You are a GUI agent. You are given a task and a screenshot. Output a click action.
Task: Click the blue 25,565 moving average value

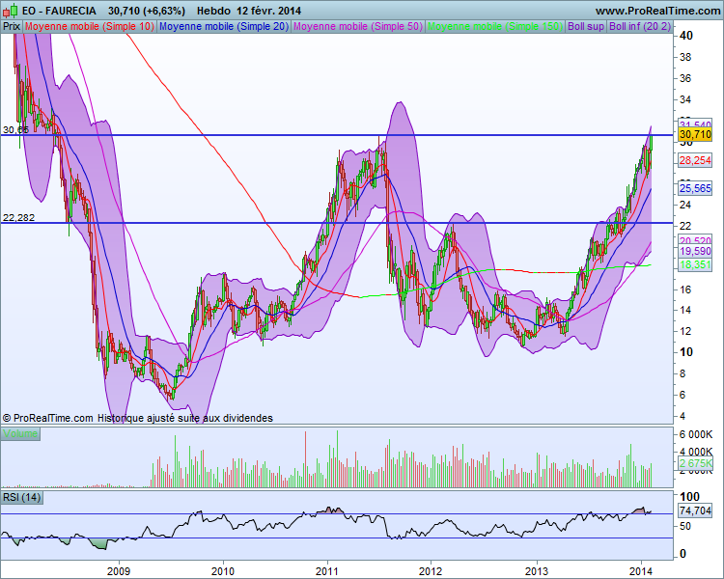click(695, 188)
